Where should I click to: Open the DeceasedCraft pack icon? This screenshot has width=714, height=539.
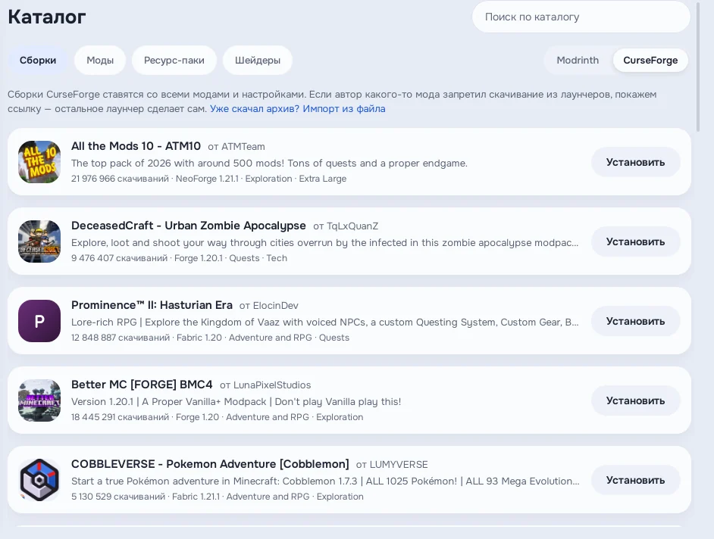(39, 241)
